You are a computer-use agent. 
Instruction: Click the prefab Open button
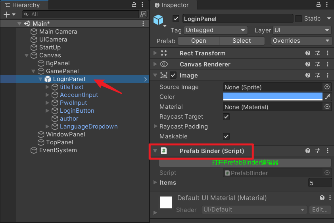click(x=198, y=41)
